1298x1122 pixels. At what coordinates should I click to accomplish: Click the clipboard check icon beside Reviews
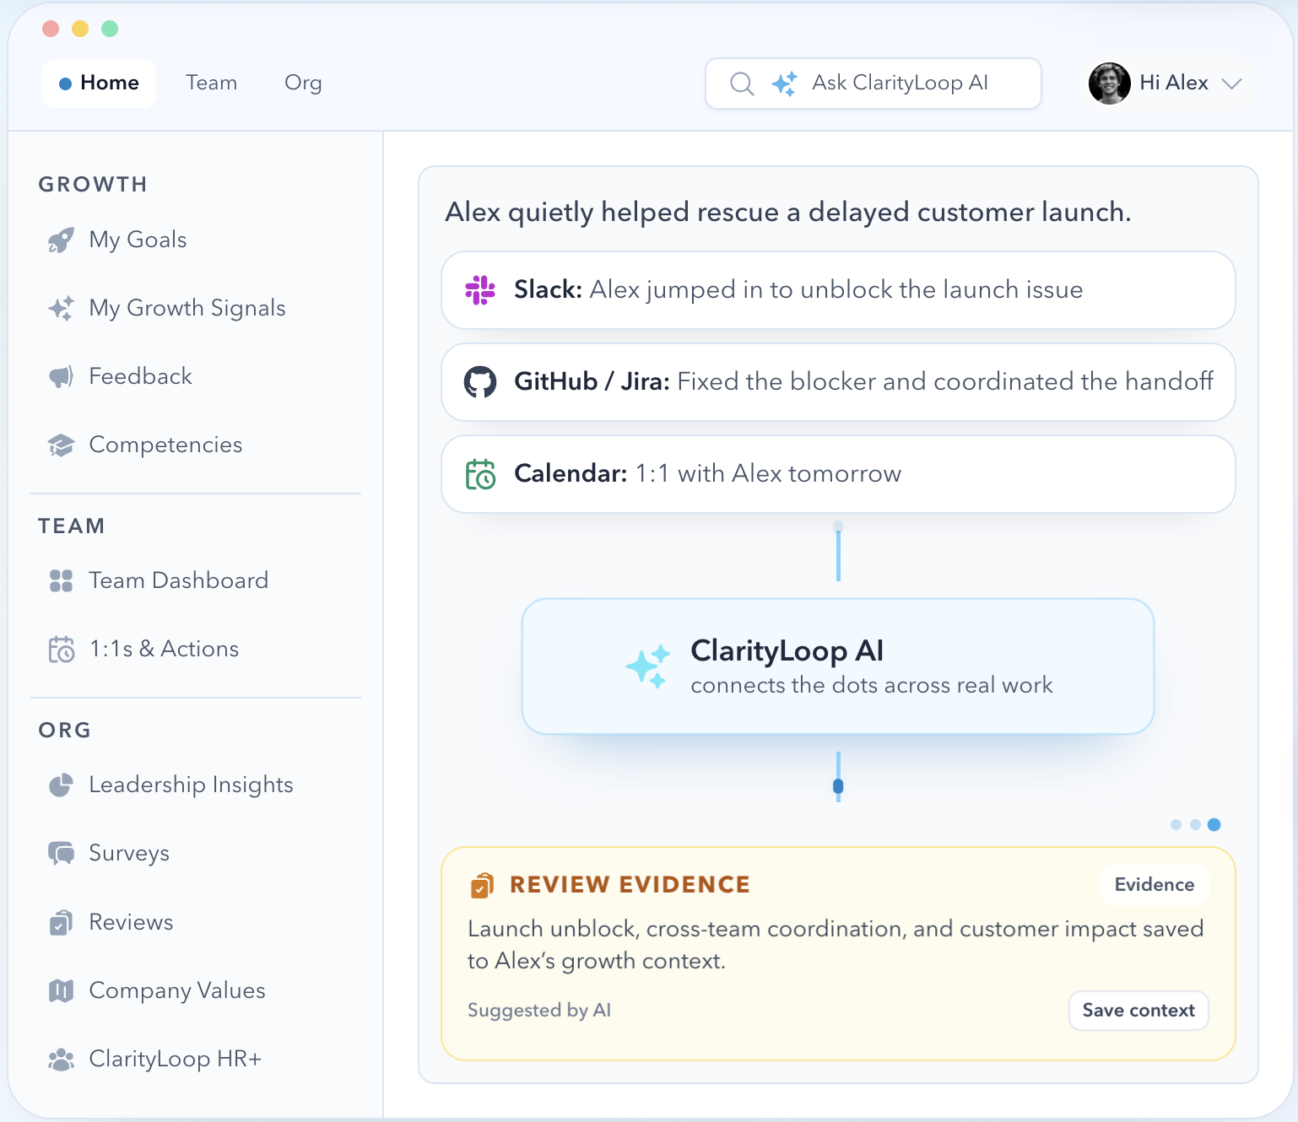pyautogui.click(x=61, y=923)
